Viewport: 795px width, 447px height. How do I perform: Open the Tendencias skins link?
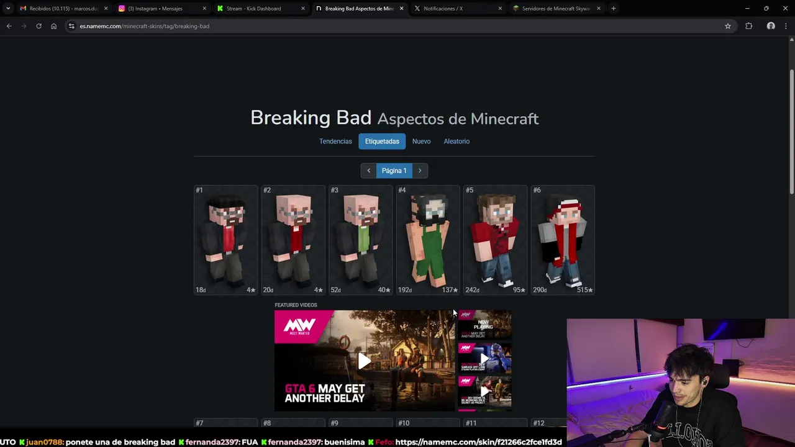point(335,142)
